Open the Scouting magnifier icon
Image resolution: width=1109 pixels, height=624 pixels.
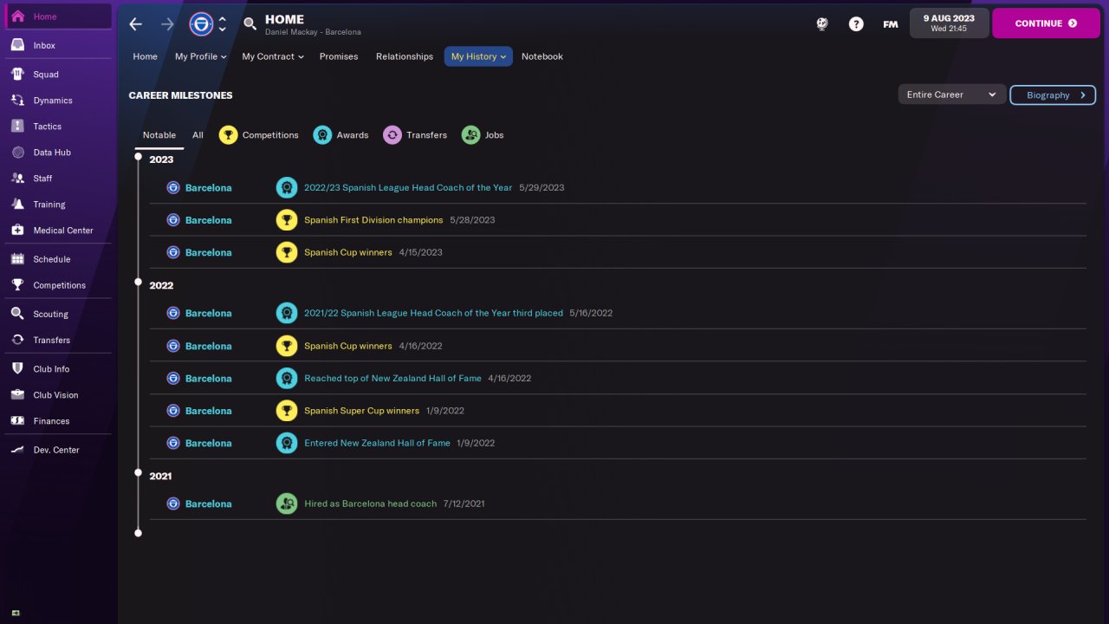click(17, 314)
